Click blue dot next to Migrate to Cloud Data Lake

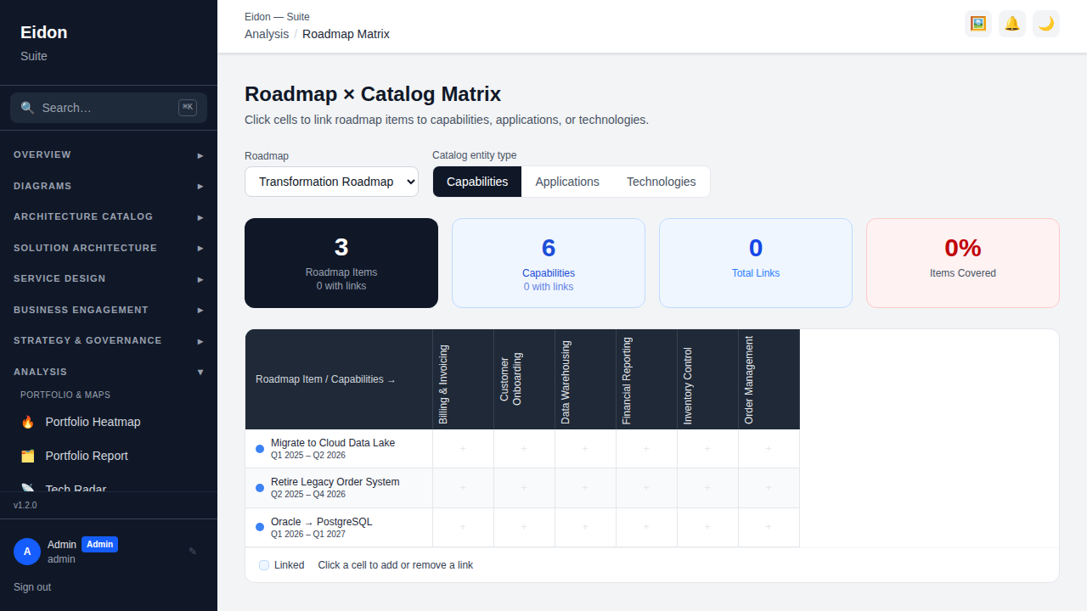(260, 449)
